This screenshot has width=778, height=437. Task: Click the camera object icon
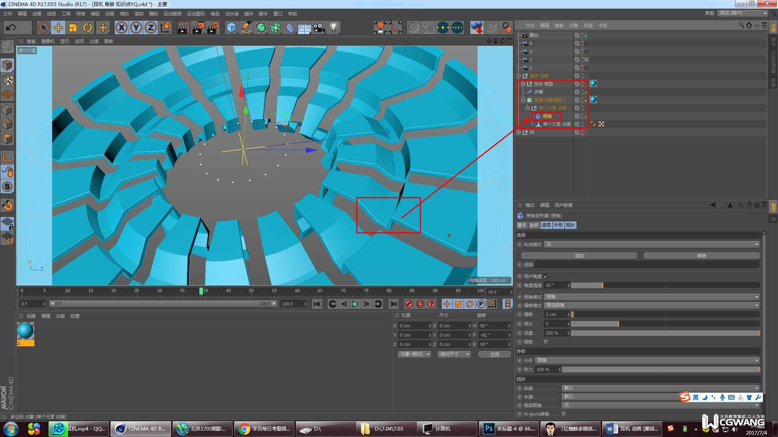point(319,28)
